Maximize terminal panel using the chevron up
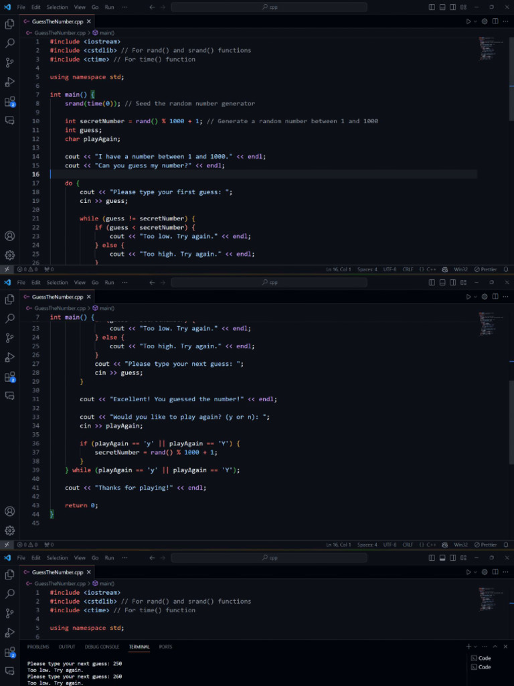This screenshot has width=514, height=686. point(495,646)
